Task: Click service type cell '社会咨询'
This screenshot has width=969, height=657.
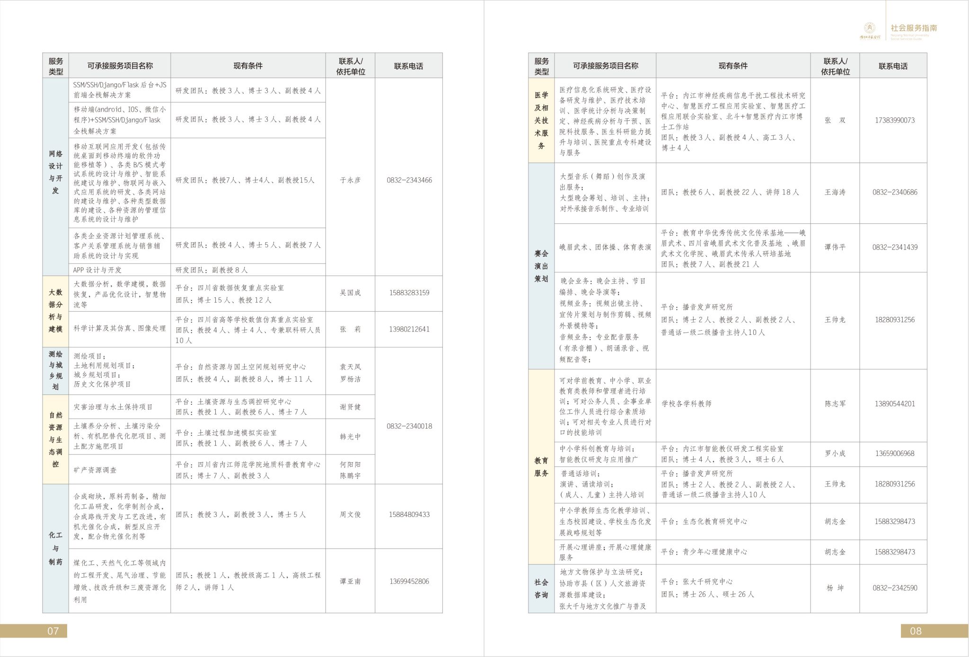Action: tap(541, 588)
